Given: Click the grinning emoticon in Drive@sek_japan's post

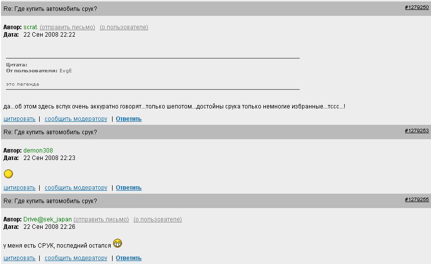Looking at the screenshot, I should [118, 243].
